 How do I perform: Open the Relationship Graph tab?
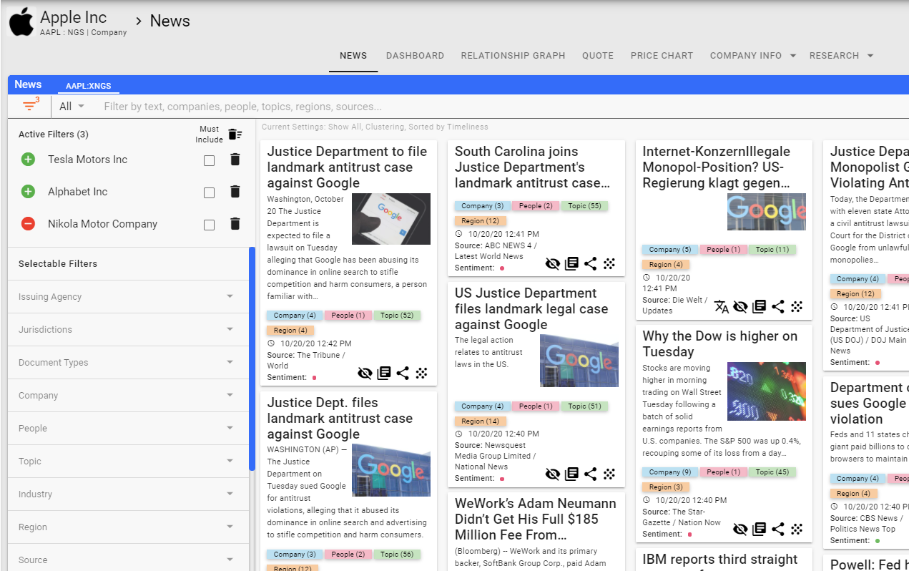click(513, 55)
